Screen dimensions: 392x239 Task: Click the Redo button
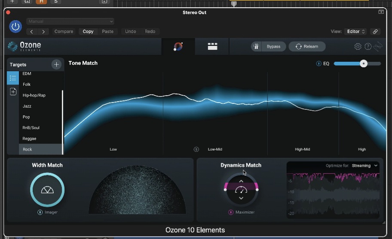click(x=150, y=31)
